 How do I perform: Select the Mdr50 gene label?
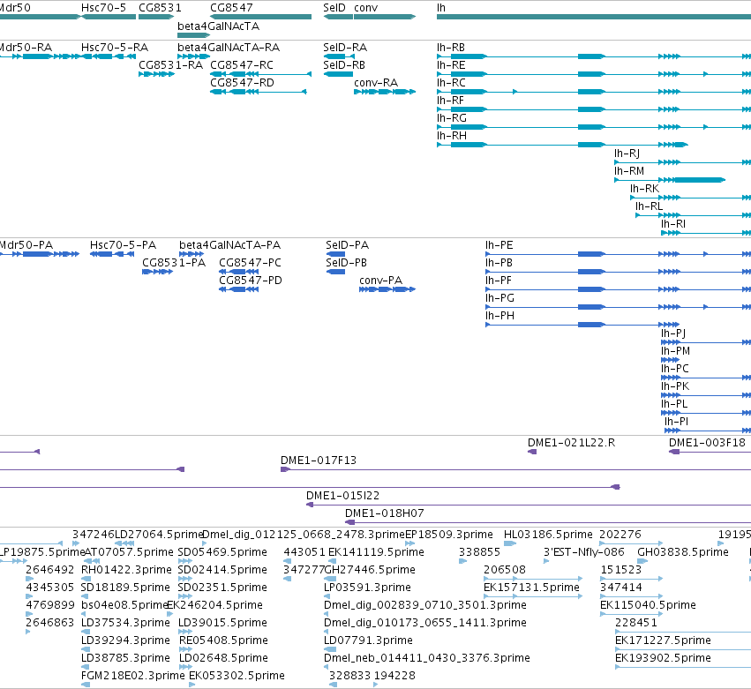tap(15, 8)
